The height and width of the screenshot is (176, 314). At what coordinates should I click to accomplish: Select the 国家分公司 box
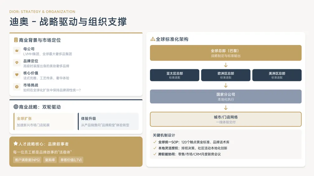pyautogui.click(x=226, y=97)
